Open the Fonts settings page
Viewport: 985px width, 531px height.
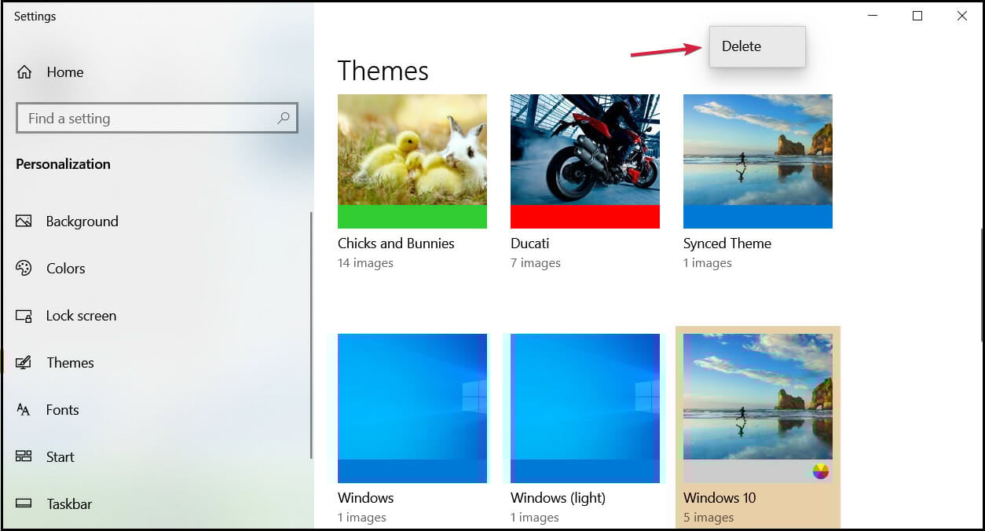pyautogui.click(x=62, y=410)
